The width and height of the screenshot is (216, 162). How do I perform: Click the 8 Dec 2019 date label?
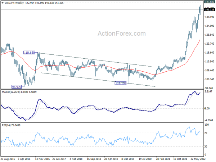tap(128, 159)
